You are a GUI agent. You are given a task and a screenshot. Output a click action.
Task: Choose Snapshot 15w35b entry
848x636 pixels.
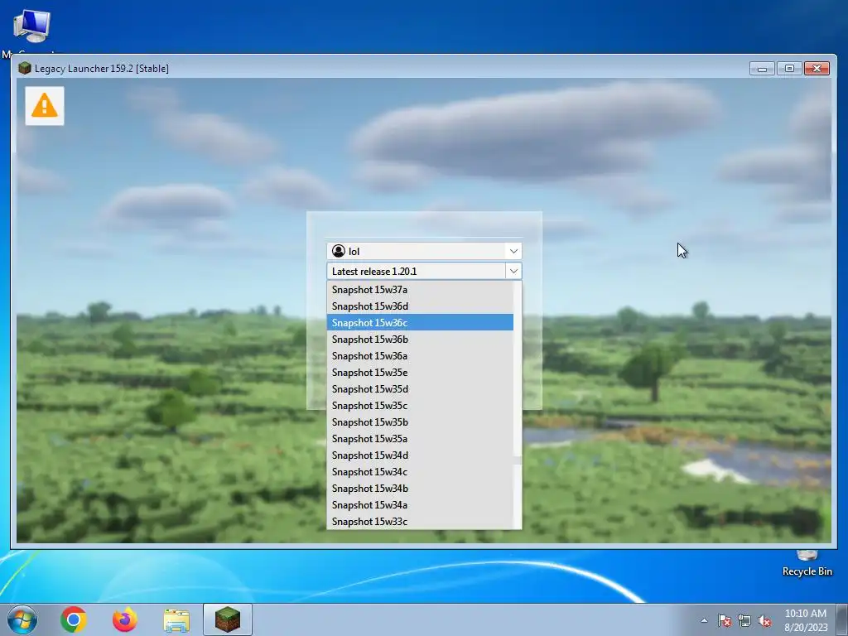pos(420,422)
